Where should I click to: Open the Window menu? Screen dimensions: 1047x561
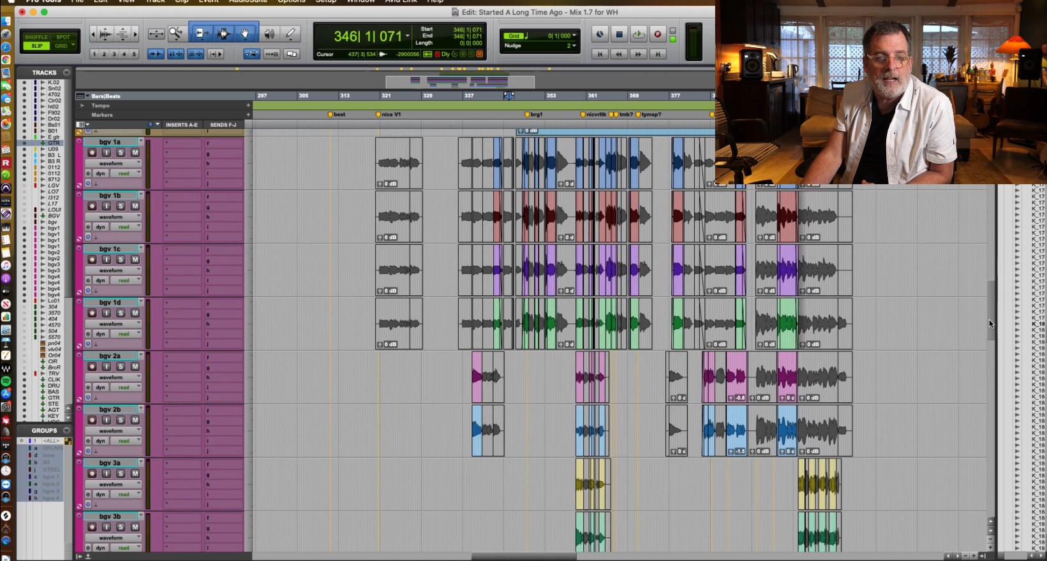(360, 2)
